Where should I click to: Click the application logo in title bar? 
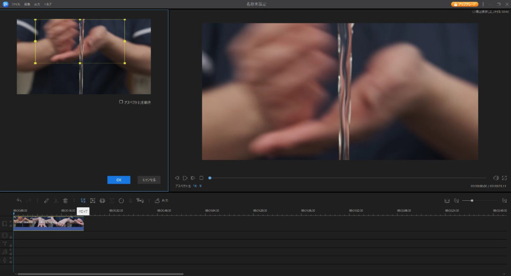5,4
